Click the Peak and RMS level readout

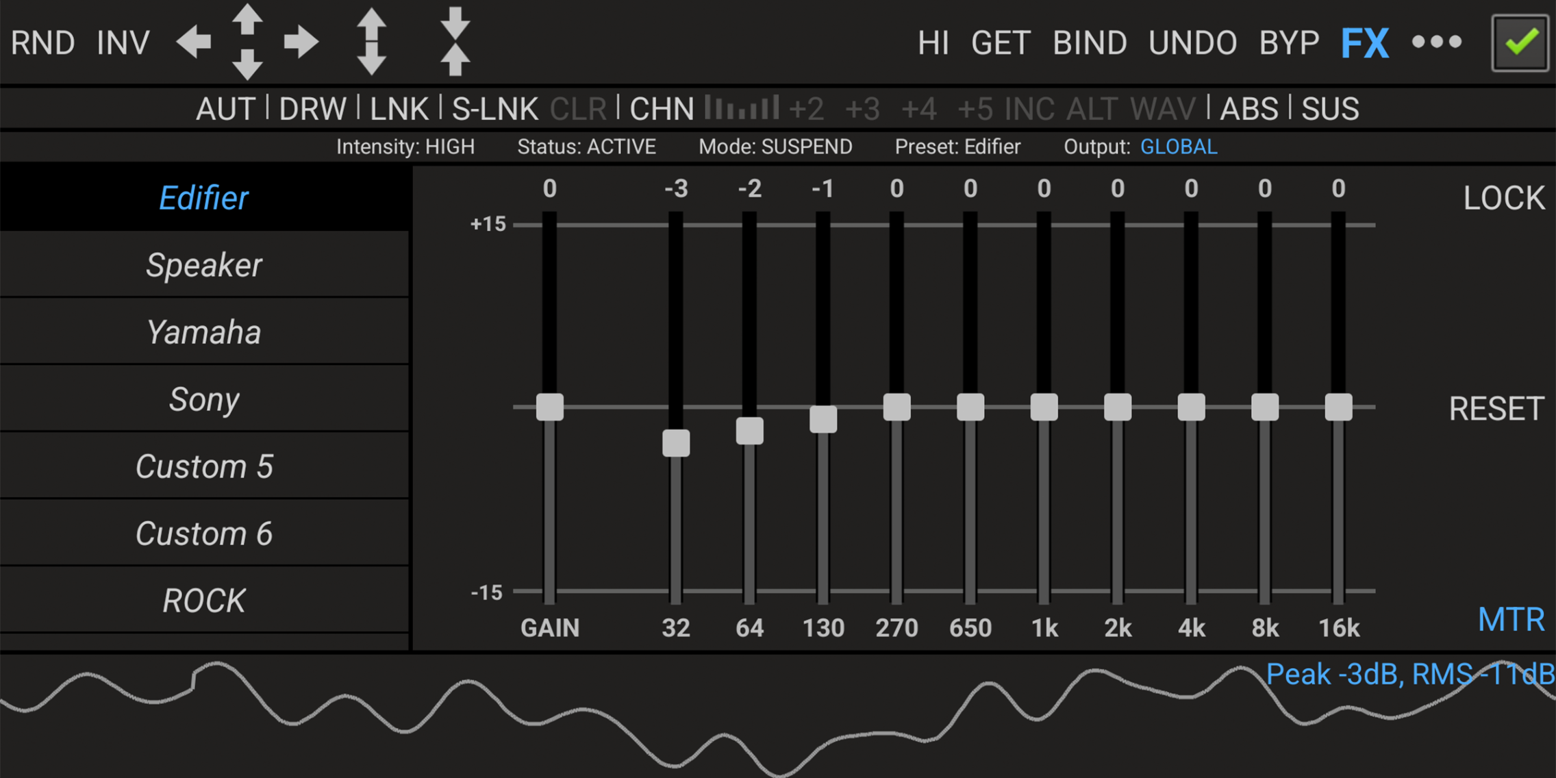[1409, 675]
